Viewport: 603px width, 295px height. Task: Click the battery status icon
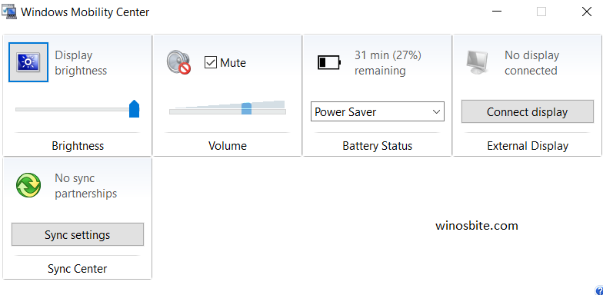pos(329,62)
